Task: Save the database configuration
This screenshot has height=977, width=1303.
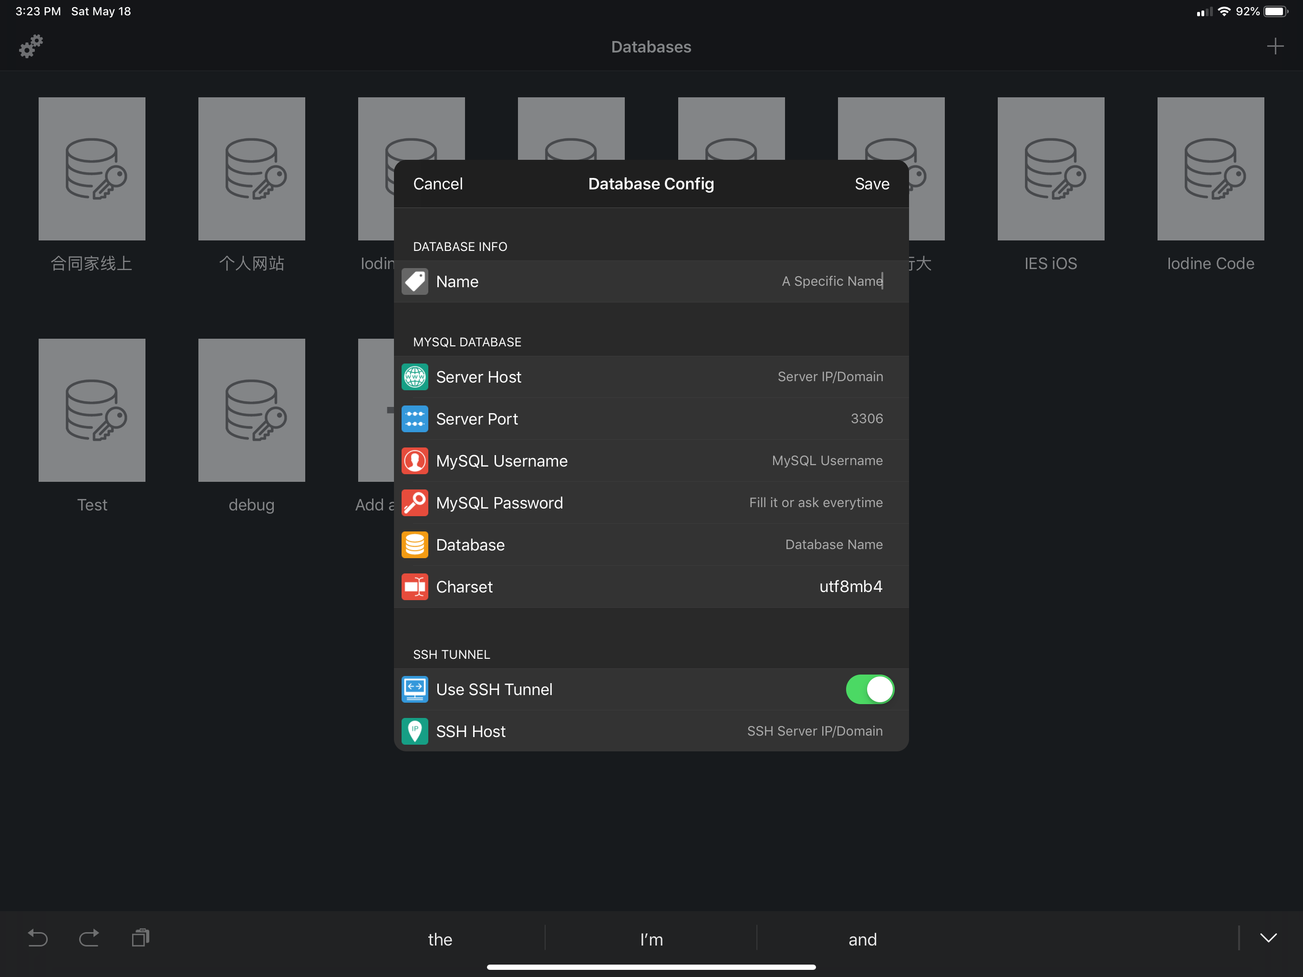Action: [872, 184]
